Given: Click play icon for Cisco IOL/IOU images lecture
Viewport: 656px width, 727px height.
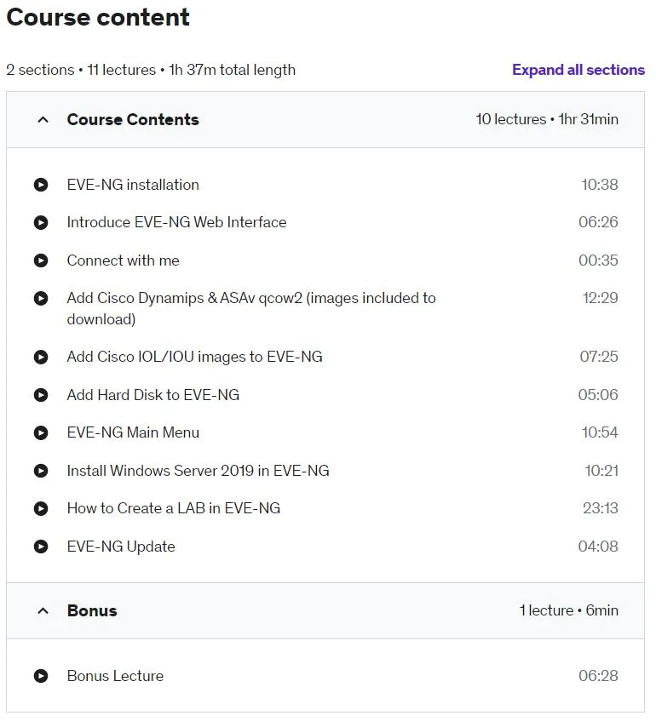Looking at the screenshot, I should 41,357.
